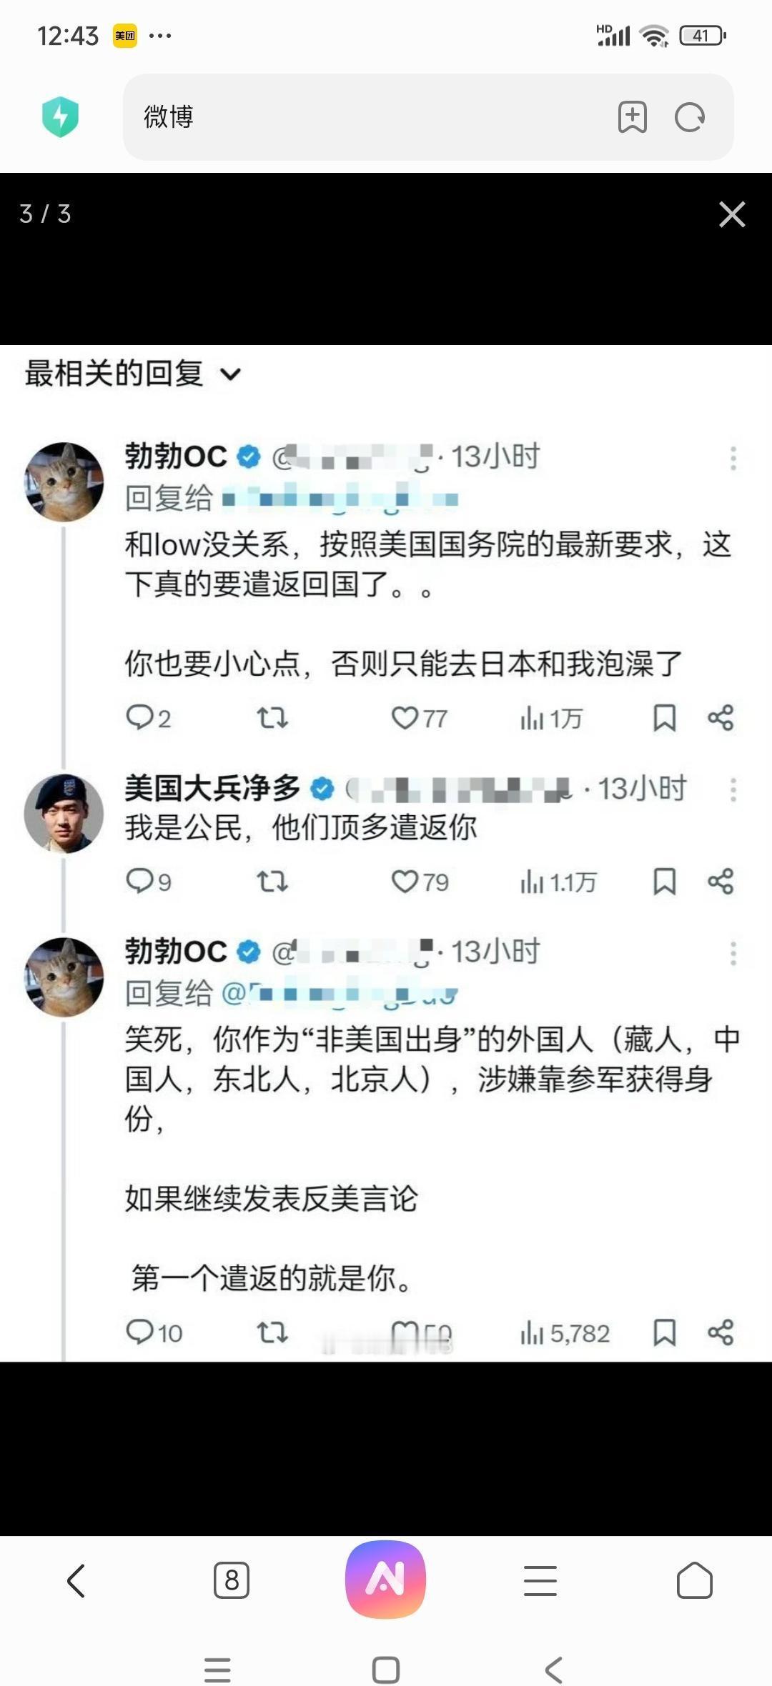Like the first 勃勃OC reply
Screen dimensions: 772x1686
(x=405, y=717)
